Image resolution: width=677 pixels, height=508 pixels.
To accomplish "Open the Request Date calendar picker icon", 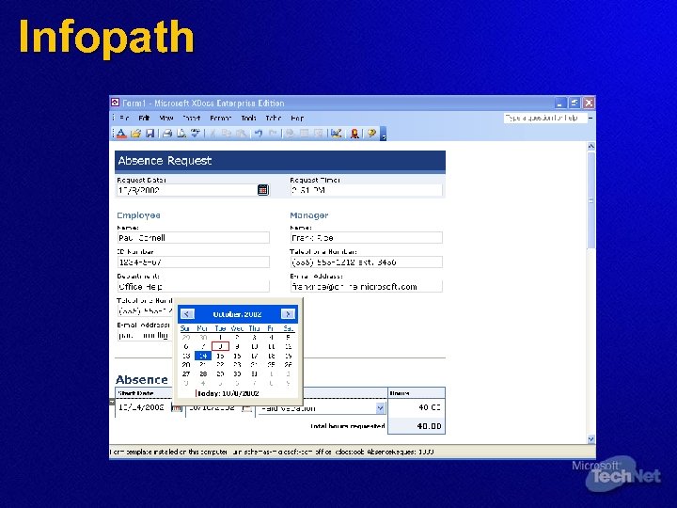I will tap(263, 190).
